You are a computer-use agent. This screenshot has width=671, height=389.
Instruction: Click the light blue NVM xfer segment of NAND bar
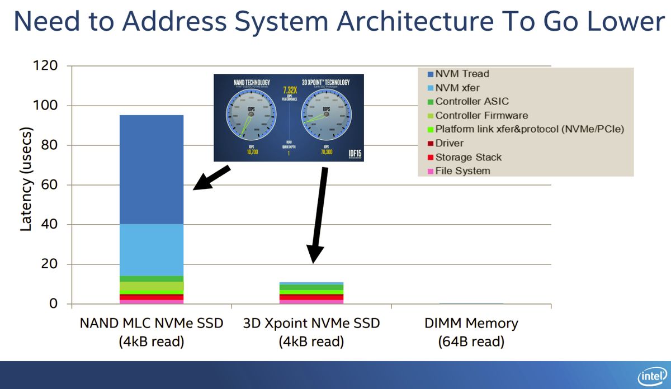point(152,250)
